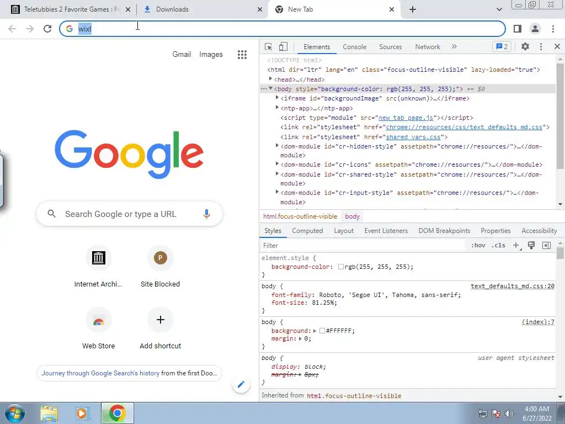The image size is (565, 424).
Task: Open the Chrome profile avatar
Action: tap(535, 29)
